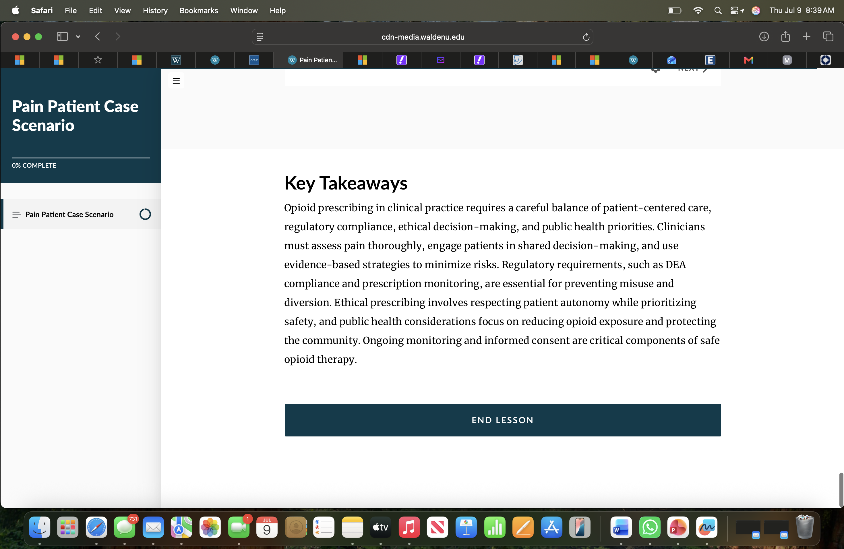The width and height of the screenshot is (844, 549).
Task: Open the Gmail tab icon
Action: (749, 60)
